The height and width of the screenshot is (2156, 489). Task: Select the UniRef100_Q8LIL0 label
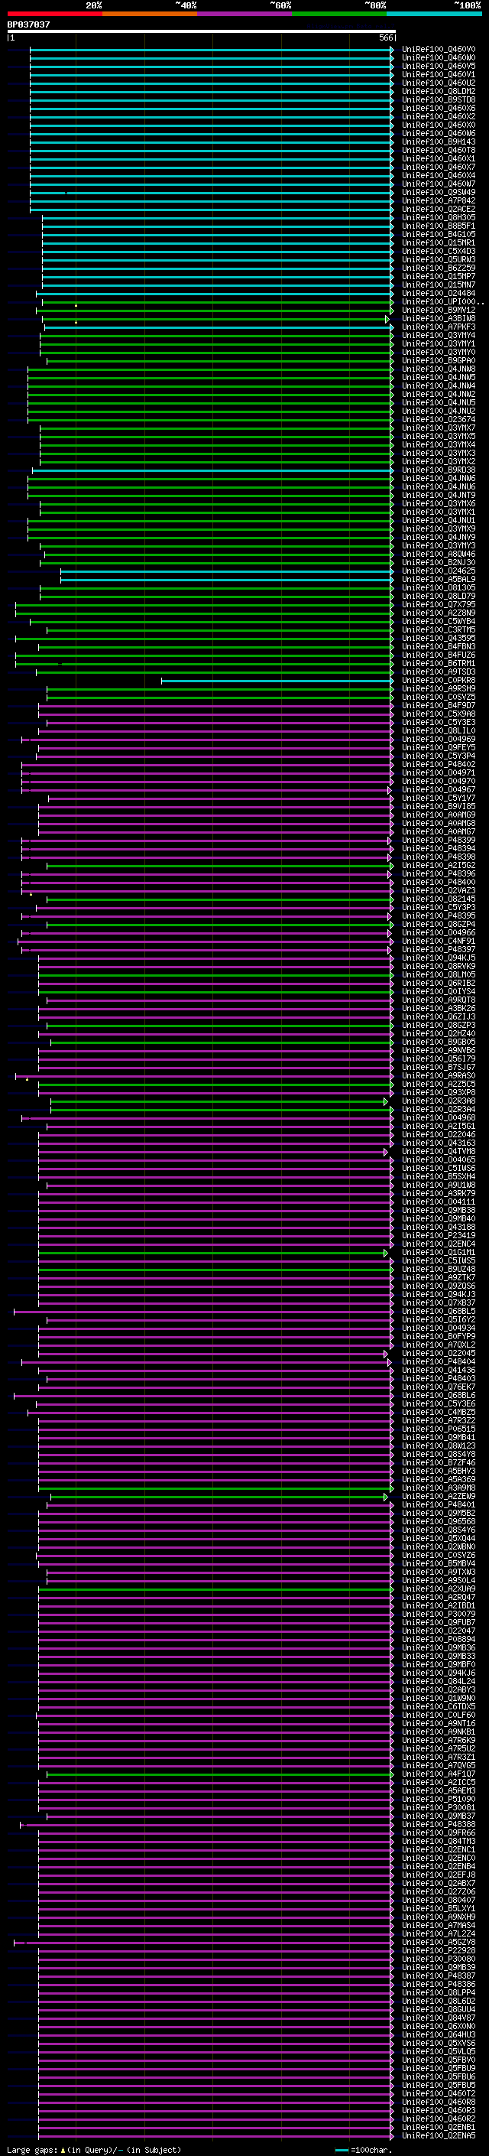point(439,730)
